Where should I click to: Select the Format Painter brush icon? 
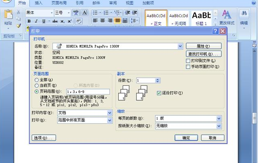click(19, 25)
